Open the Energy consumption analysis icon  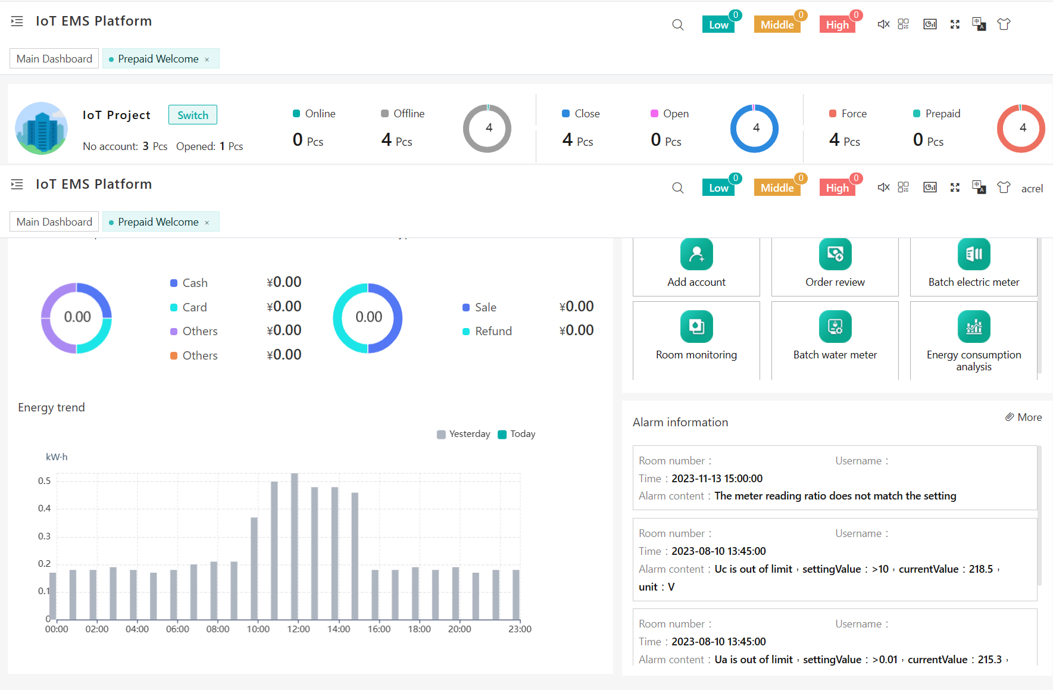(x=974, y=326)
